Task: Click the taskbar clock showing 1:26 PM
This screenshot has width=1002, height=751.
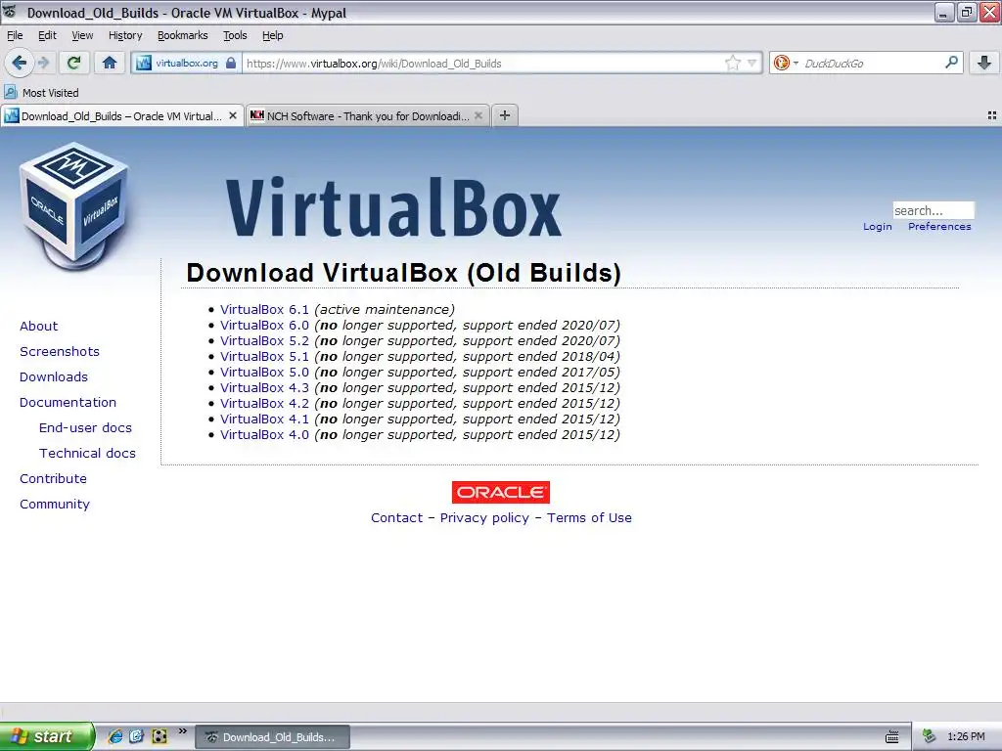Action: click(x=966, y=737)
